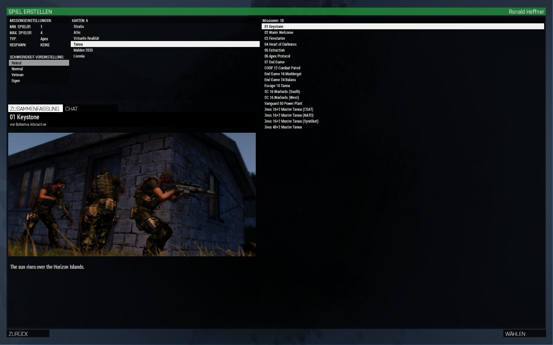Select Zeus 16+2 Master Tanoa (Syndikat)
The width and height of the screenshot is (553, 345).
click(x=403, y=121)
